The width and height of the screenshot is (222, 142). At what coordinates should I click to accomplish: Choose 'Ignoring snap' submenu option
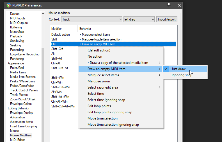(x=182, y=75)
